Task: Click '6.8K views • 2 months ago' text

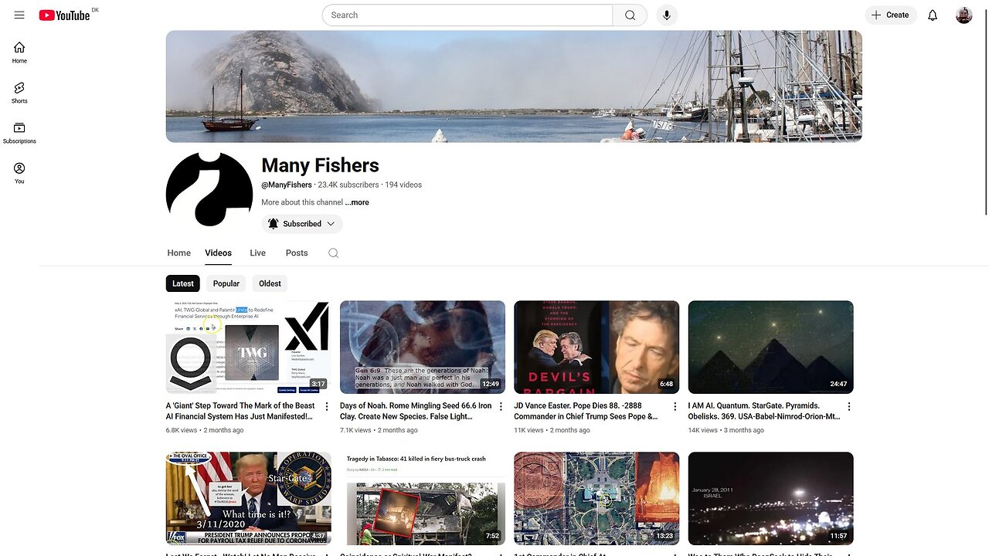Action: (205, 430)
